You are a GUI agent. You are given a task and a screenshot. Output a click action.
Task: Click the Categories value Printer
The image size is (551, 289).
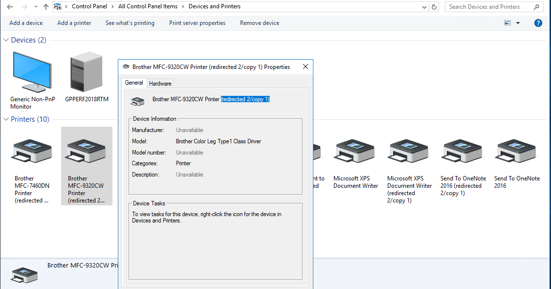[x=183, y=163]
